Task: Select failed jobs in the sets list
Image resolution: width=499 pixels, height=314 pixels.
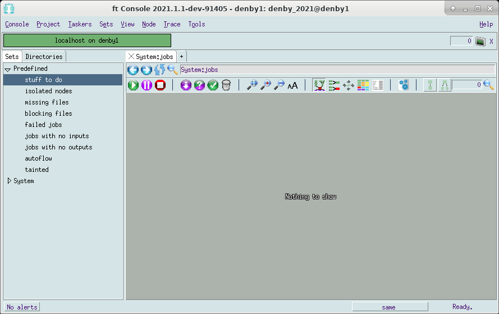Action: pyautogui.click(x=43, y=125)
